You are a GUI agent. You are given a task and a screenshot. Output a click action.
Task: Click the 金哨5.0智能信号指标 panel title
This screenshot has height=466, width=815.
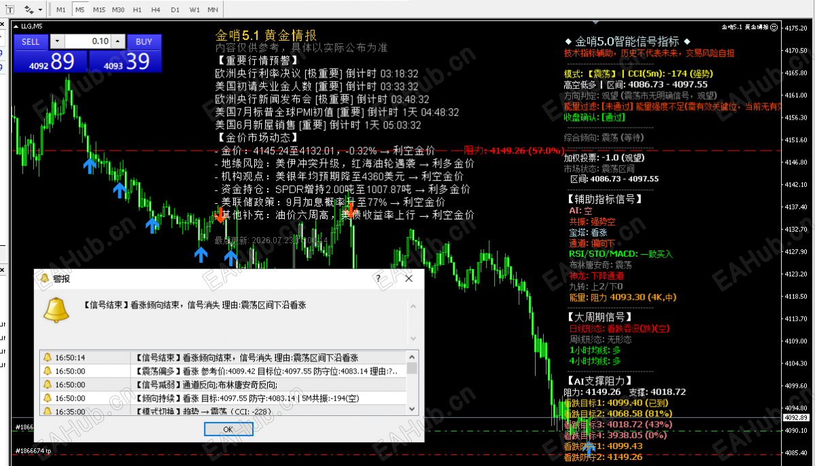pos(627,41)
